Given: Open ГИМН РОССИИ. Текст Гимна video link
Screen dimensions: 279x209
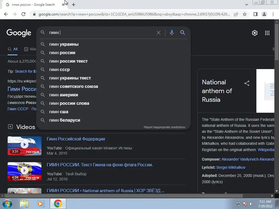Looking at the screenshot, I should (100, 165).
